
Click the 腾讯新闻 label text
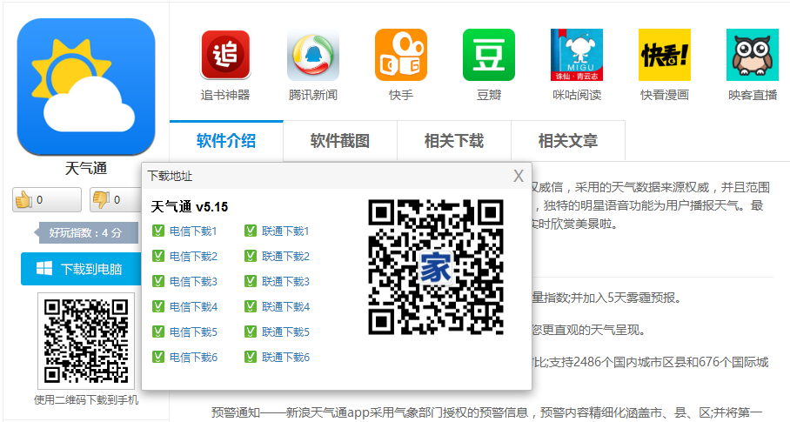tap(313, 95)
